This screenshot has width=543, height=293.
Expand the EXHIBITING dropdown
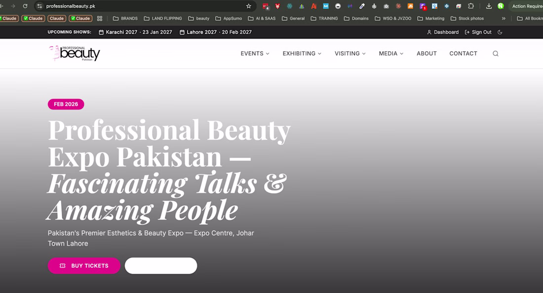(302, 53)
